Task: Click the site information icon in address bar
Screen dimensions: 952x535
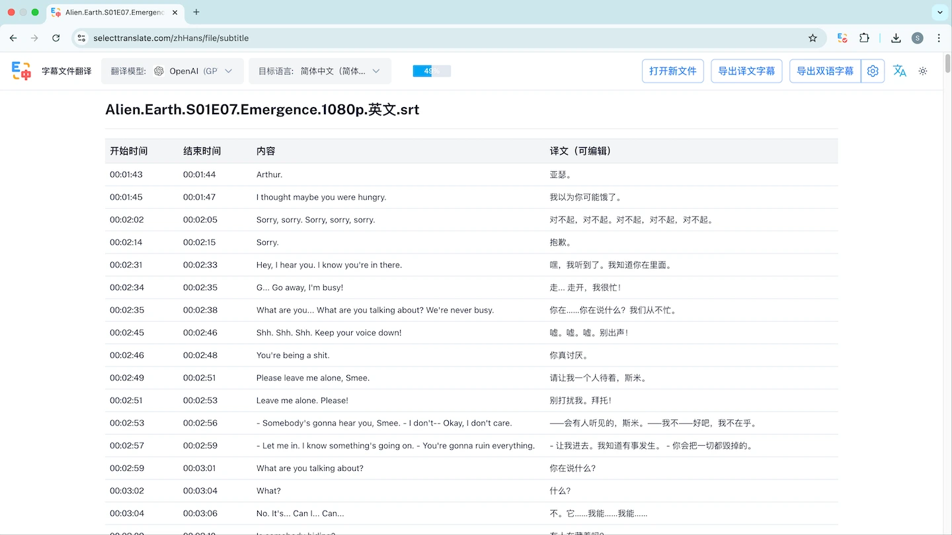Action: coord(82,38)
